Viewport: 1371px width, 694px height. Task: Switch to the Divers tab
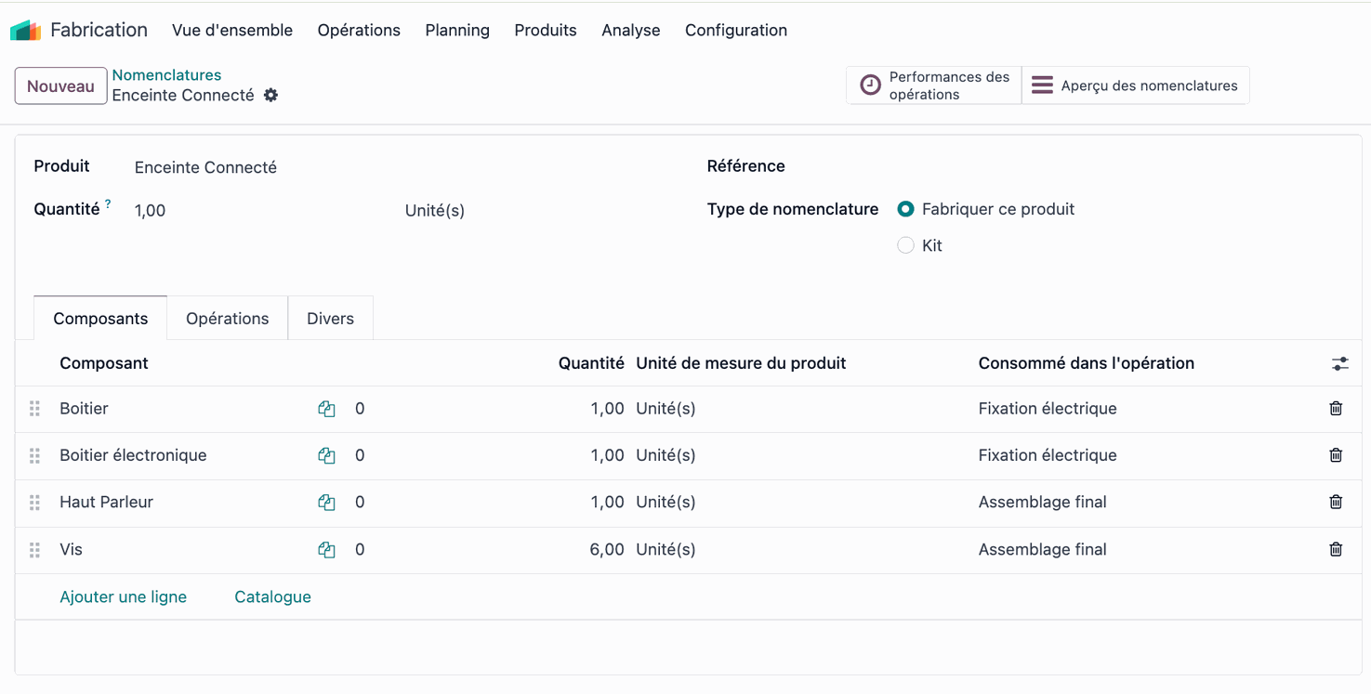[331, 318]
